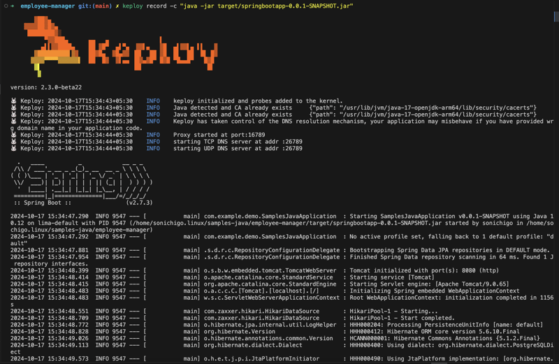Viewport: 559px width, 364px height.
Task: Click the Keploy pixel-art logo
Action: 120,47
